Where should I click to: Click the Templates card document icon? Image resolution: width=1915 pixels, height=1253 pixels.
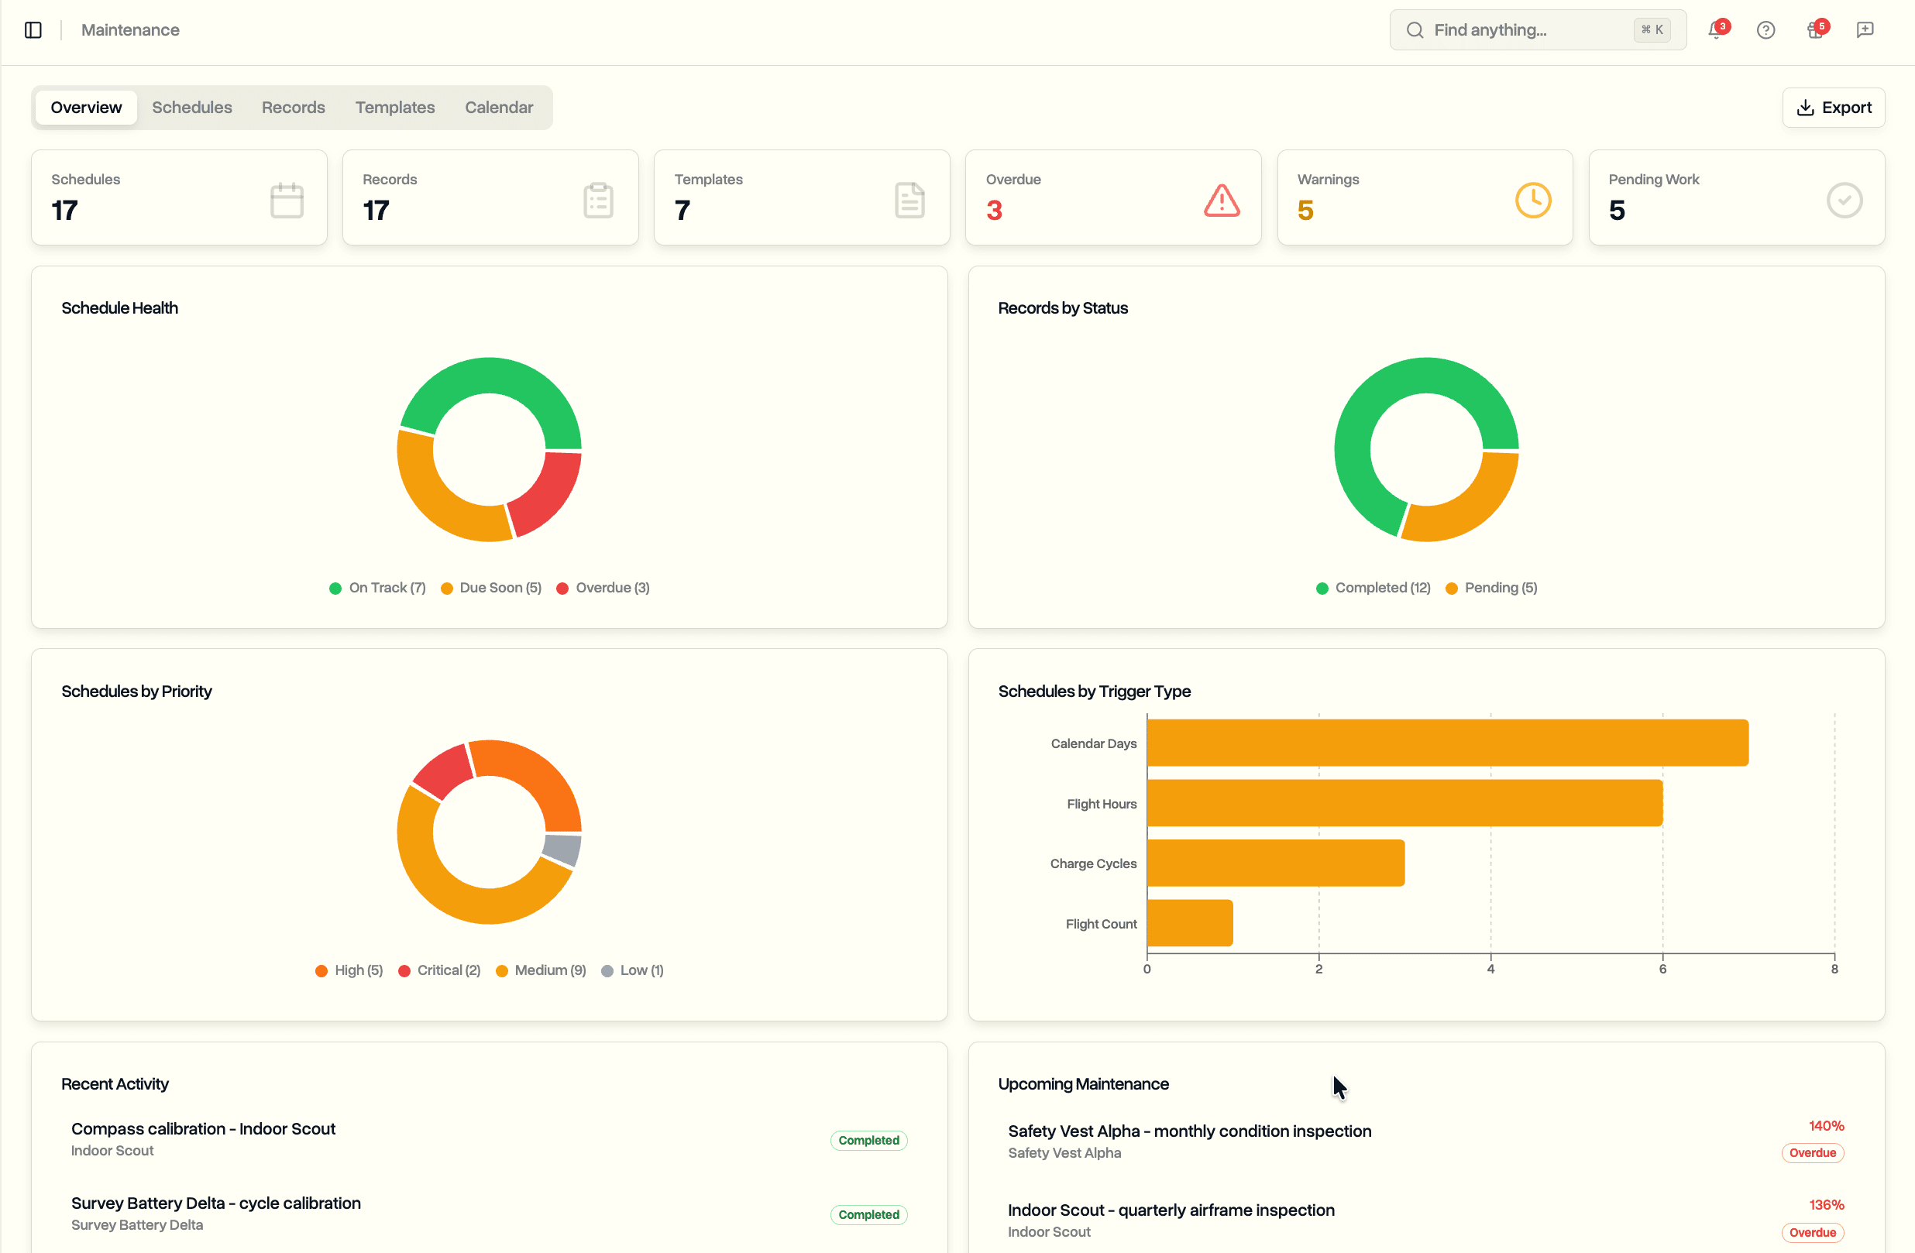point(909,201)
